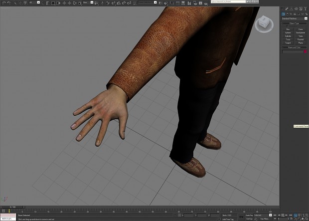Toggle the Angle Snap button
This screenshot has height=221, width=309.
coord(119,3)
